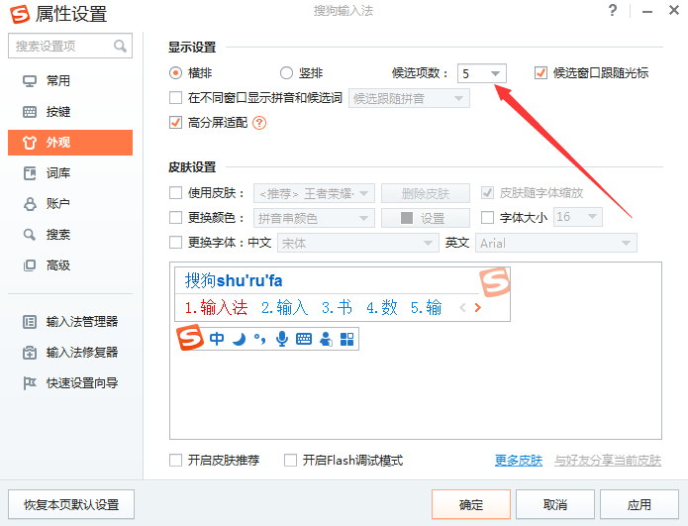The width and height of the screenshot is (688, 526).
Task: Click the search magnifier icon
Action: pyautogui.click(x=120, y=46)
